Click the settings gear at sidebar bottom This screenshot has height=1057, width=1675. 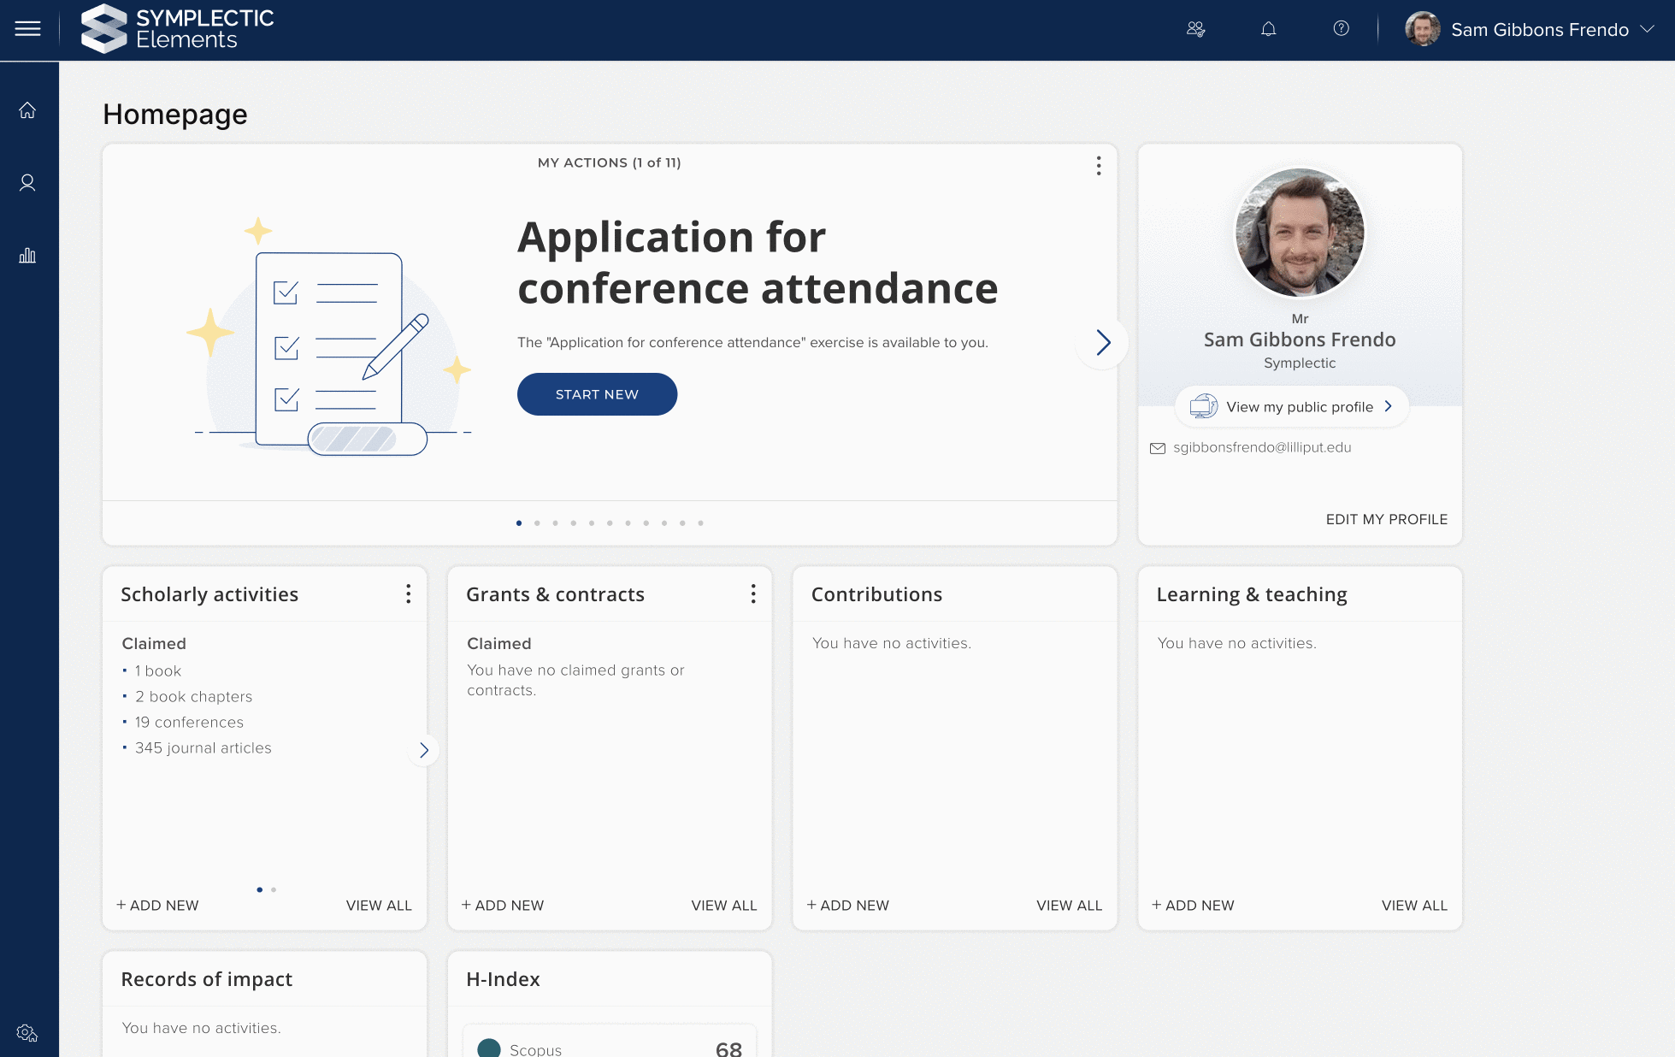(27, 1033)
